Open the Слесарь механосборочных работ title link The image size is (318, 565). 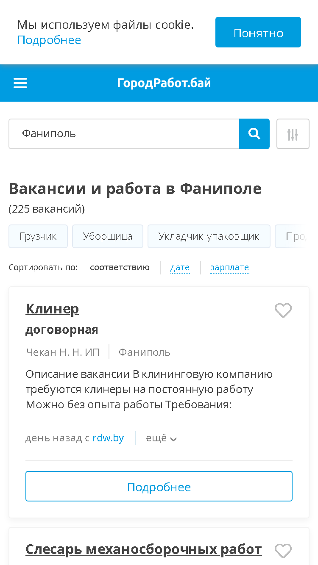144,549
